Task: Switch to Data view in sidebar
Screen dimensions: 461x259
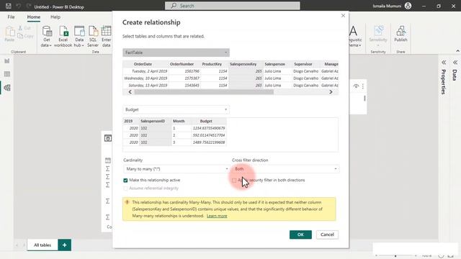Action: pos(7,74)
